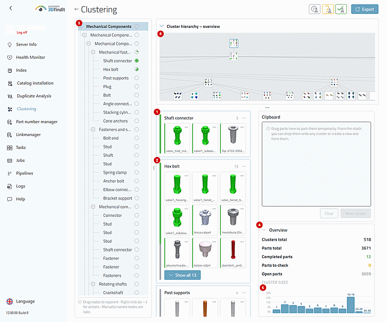Toggle the status circle for Connector node

pos(137,215)
